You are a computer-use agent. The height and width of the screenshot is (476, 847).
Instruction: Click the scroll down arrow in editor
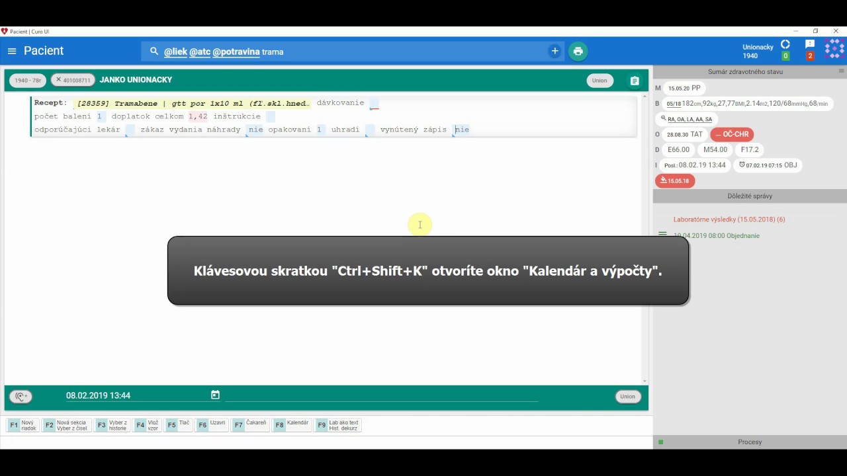pyautogui.click(x=645, y=381)
